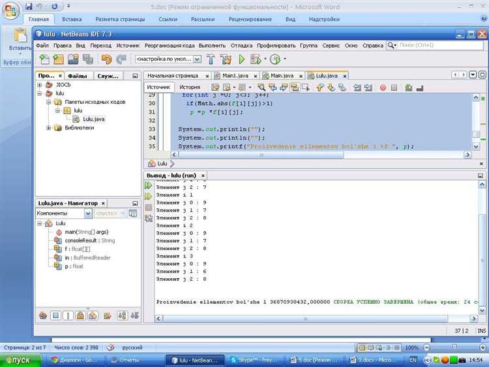
Task: Click the hammer Build Project icon
Action: [211, 59]
